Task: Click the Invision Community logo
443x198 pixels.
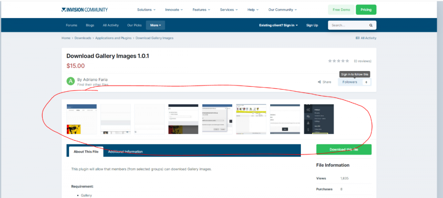Action: coord(84,9)
